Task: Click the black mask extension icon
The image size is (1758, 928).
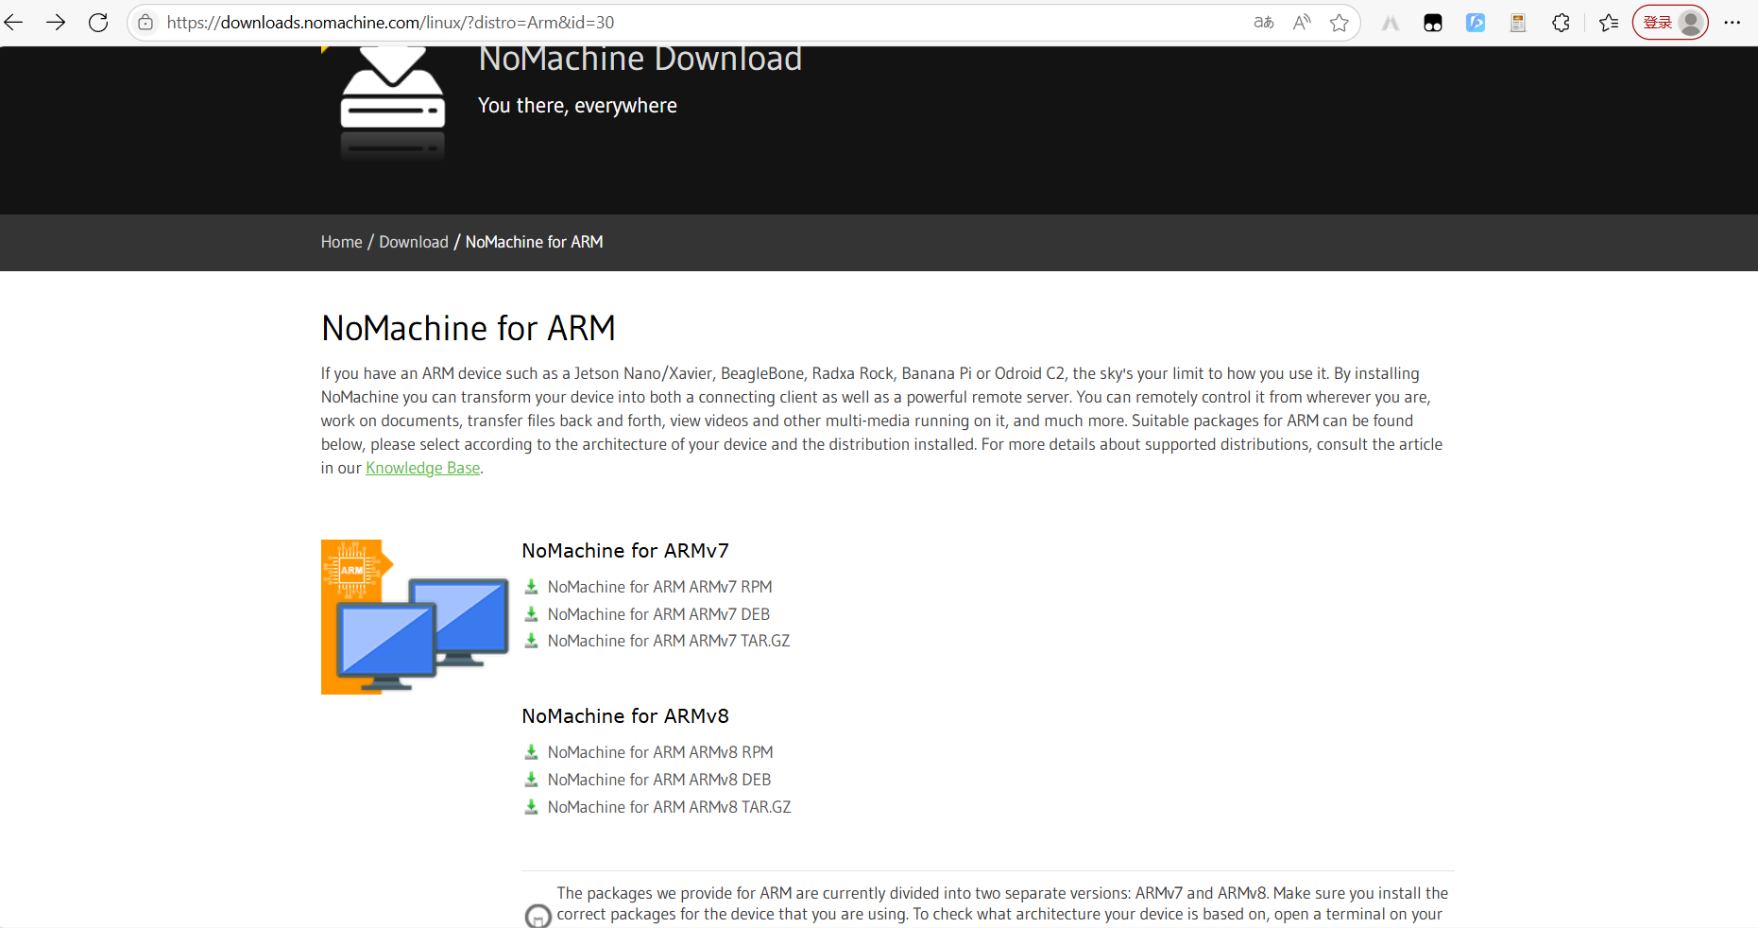Action: (1433, 23)
